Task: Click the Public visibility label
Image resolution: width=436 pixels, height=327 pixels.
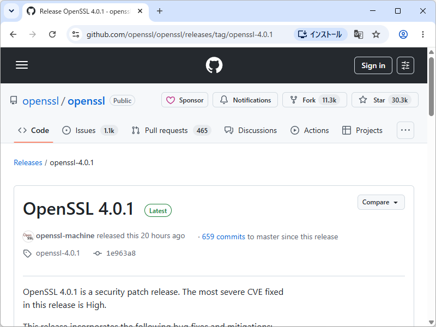Action: click(122, 101)
